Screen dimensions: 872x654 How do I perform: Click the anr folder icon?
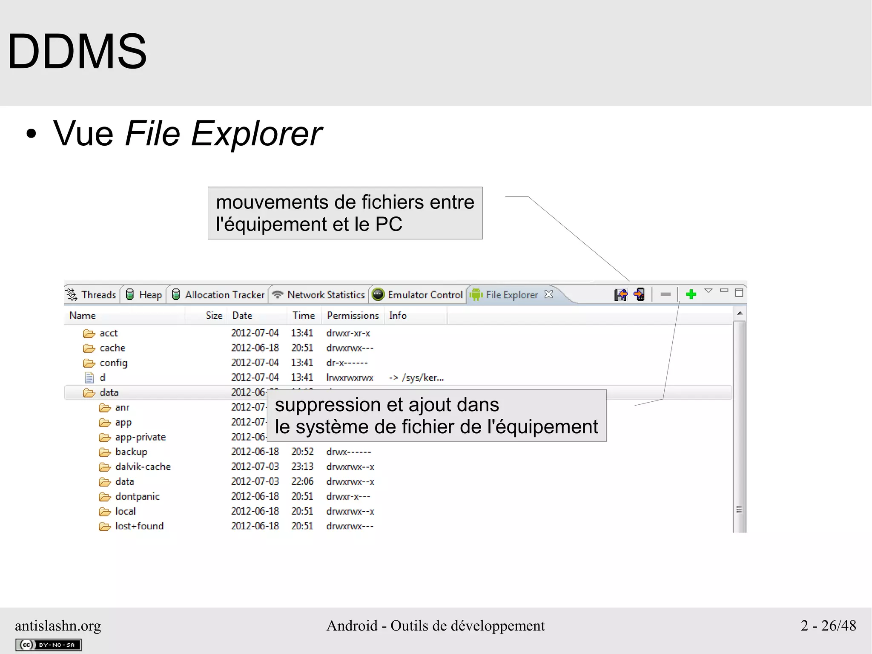point(105,408)
